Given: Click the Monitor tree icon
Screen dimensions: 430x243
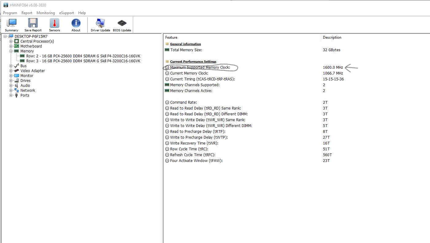Looking at the screenshot, I should 17,75.
